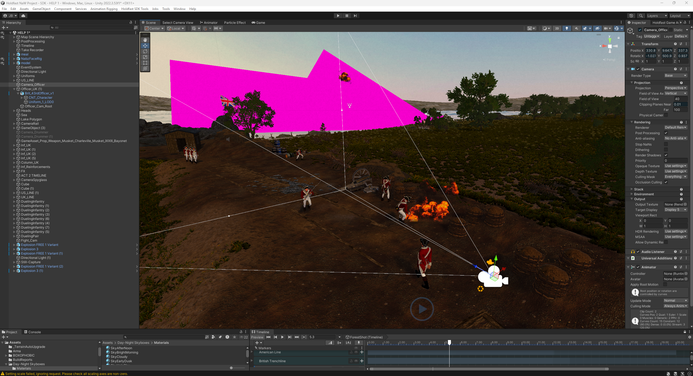The width and height of the screenshot is (693, 376).
Task: Open the Culling Mask Everything dropdown
Action: point(675,177)
